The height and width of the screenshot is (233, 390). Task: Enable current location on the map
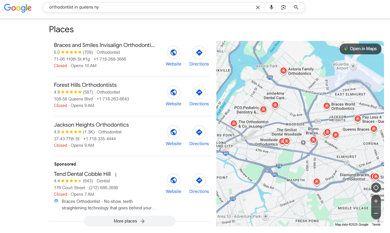coord(376,187)
